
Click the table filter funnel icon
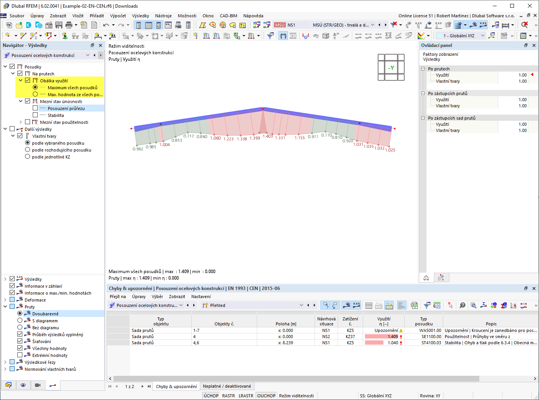(x=427, y=305)
